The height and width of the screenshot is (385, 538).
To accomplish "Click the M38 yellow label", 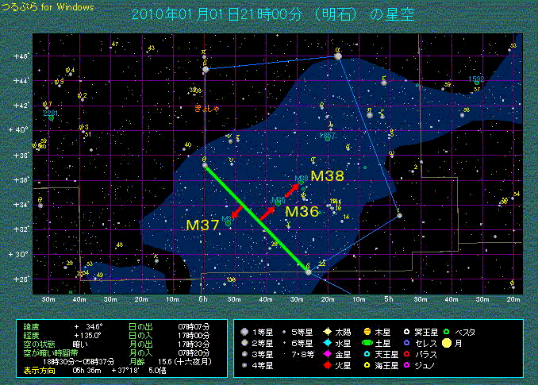I will pos(327,175).
